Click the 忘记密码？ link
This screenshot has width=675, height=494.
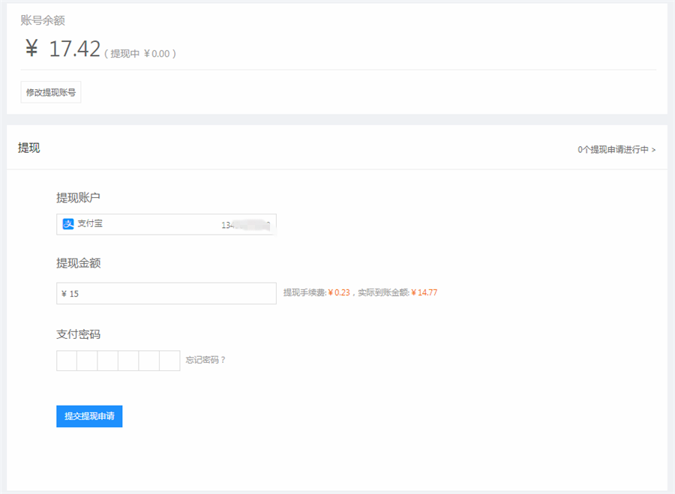pos(205,360)
